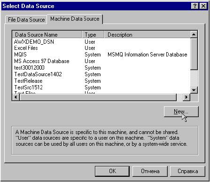Switch to the File Data Source tab
Viewport: 210px width, 182px height.
(x=26, y=20)
